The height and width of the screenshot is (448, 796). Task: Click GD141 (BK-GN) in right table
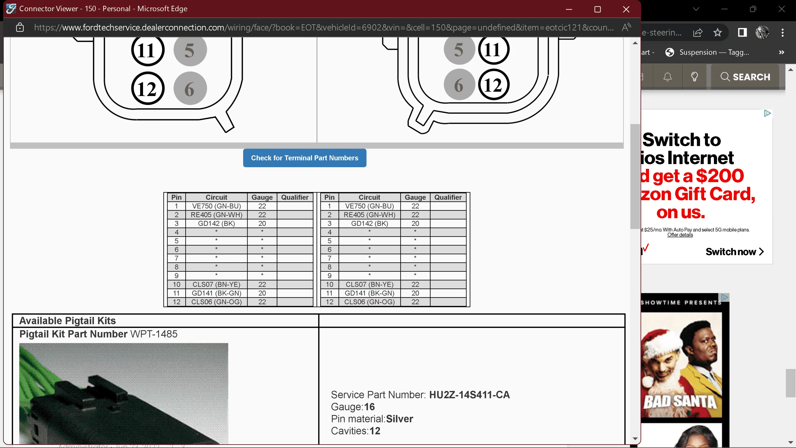(x=370, y=293)
